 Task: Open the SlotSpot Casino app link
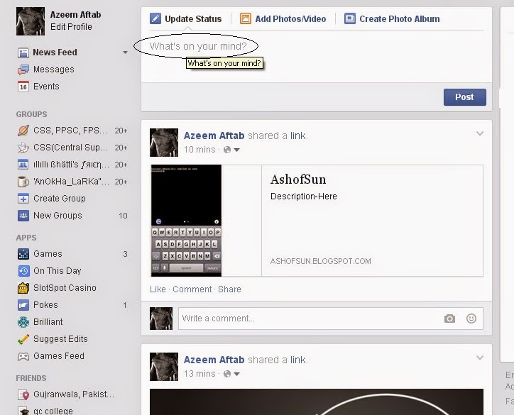coord(65,288)
